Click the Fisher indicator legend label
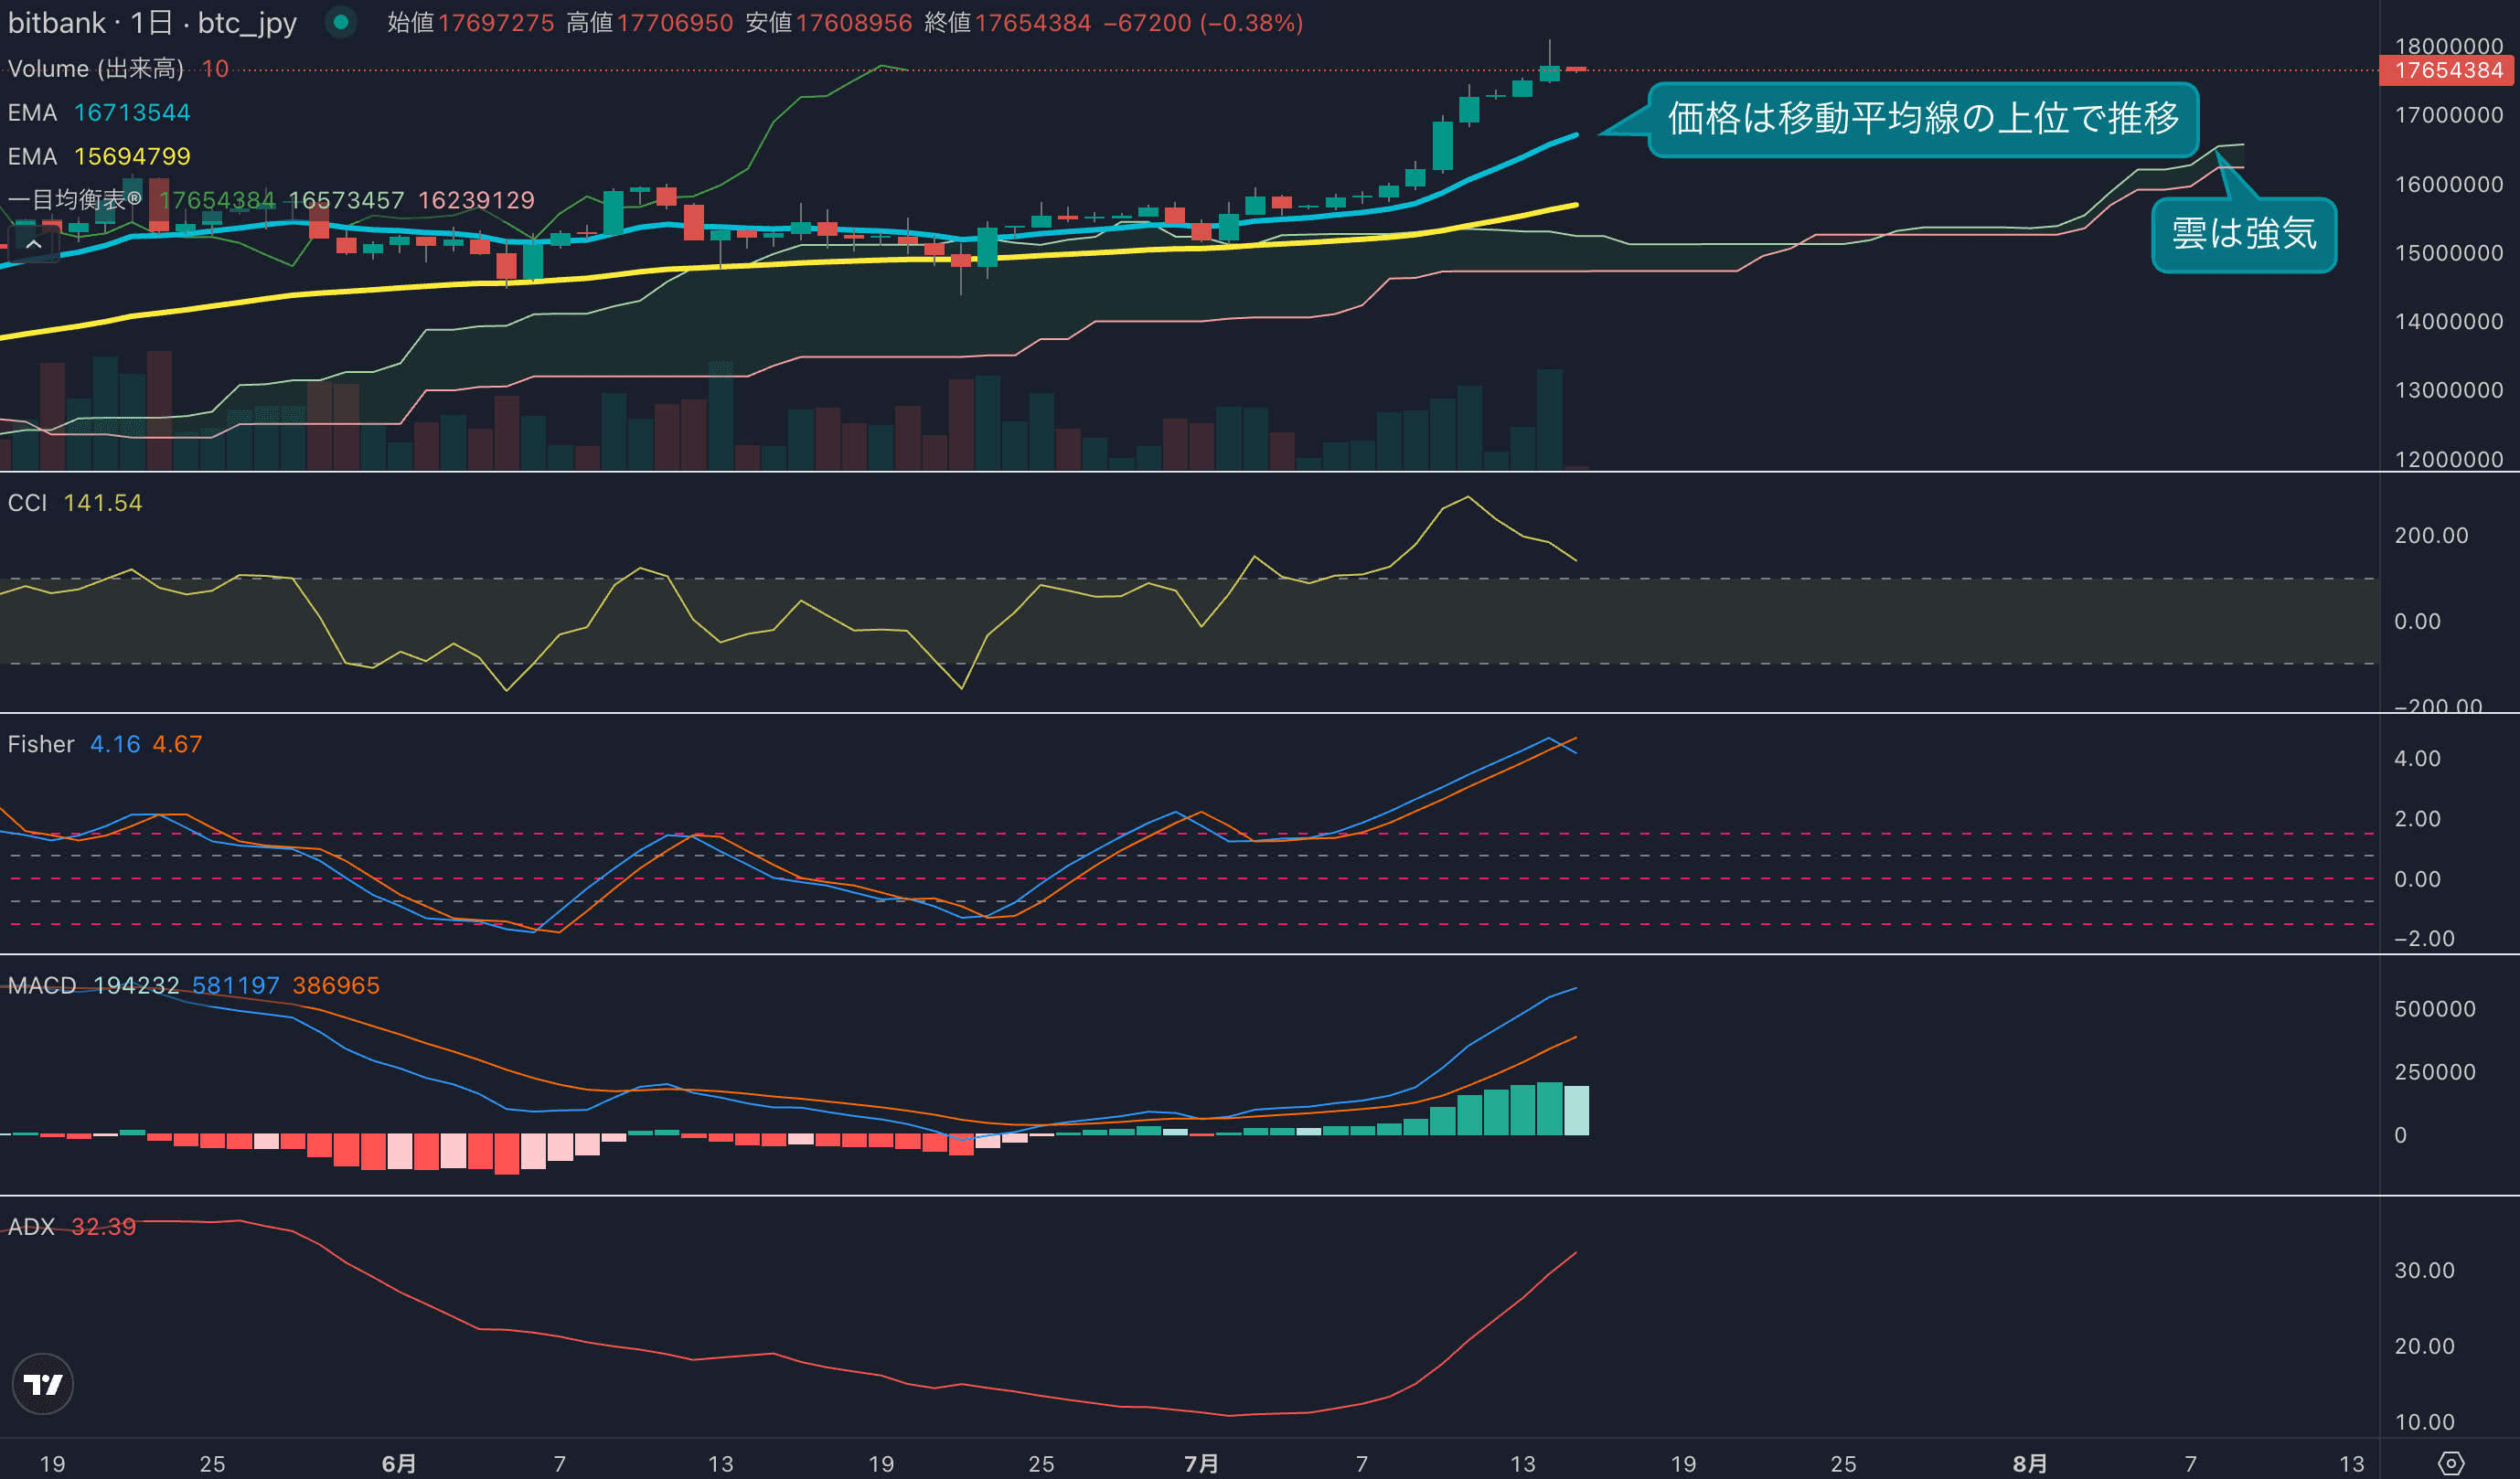The width and height of the screenshot is (2520, 1479). coord(41,744)
